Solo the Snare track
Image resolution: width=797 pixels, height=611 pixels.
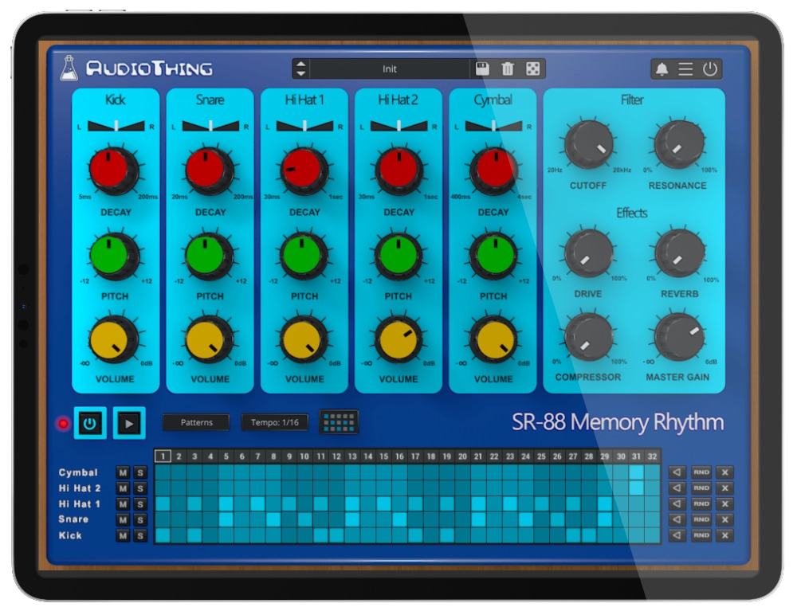click(139, 519)
